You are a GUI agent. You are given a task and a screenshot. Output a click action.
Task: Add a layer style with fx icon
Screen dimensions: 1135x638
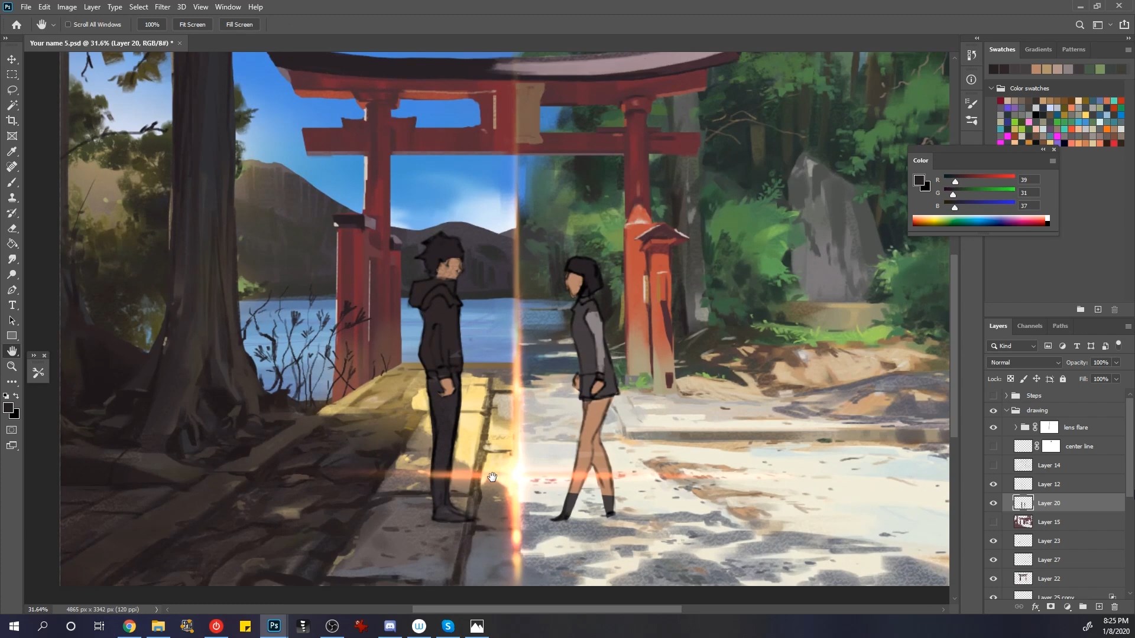[1035, 607]
